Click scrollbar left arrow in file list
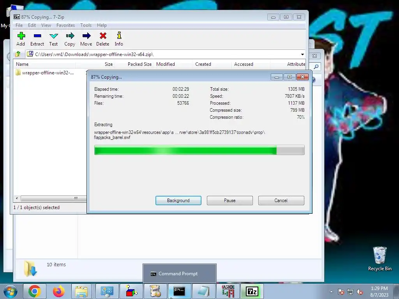 tap(17, 198)
